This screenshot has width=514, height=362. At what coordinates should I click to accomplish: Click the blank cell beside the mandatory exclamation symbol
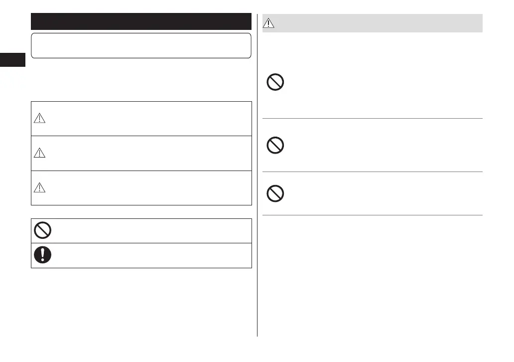click(149, 255)
